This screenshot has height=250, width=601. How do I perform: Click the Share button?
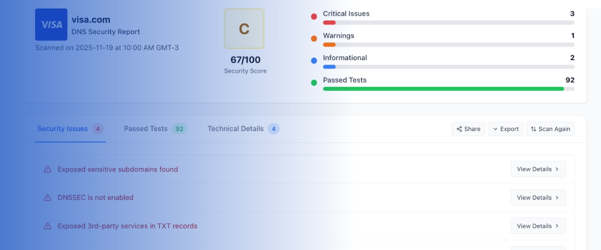[468, 129]
